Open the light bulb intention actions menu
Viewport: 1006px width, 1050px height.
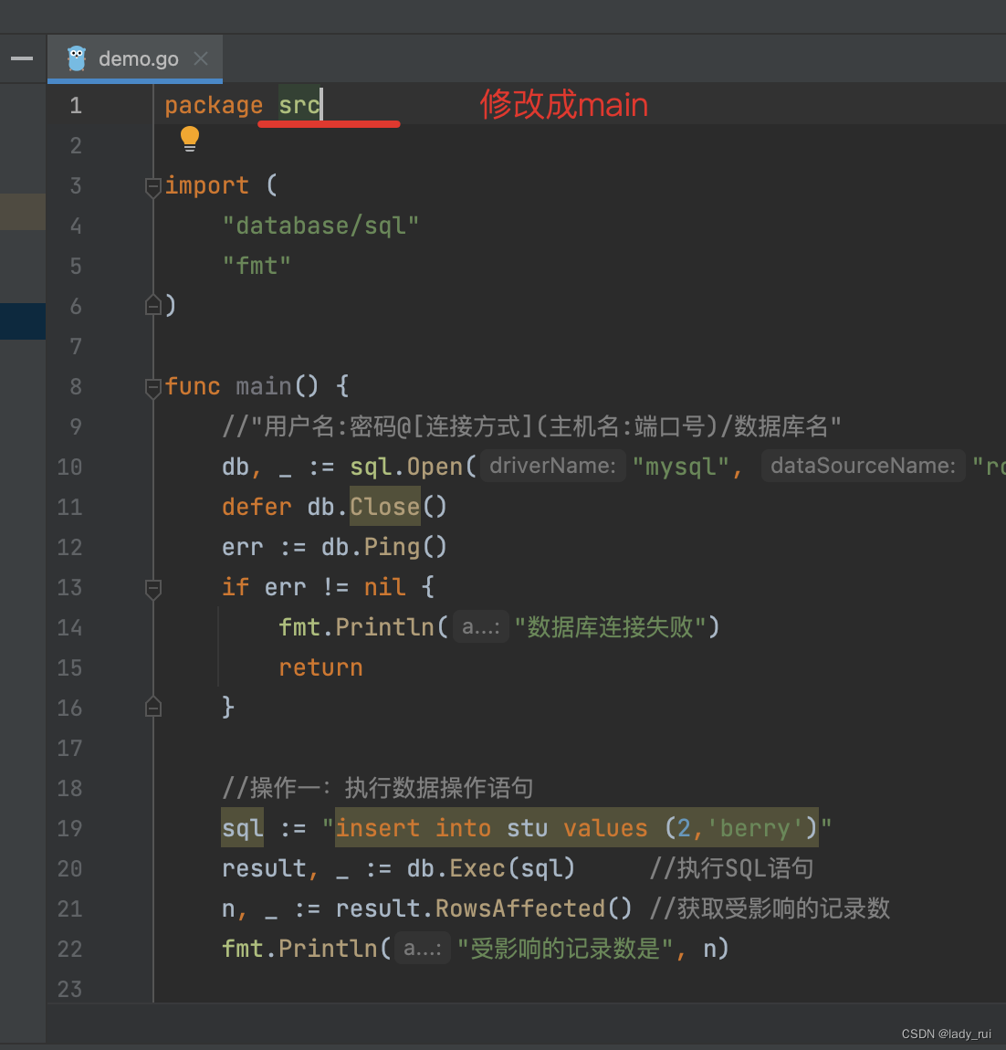pos(189,138)
